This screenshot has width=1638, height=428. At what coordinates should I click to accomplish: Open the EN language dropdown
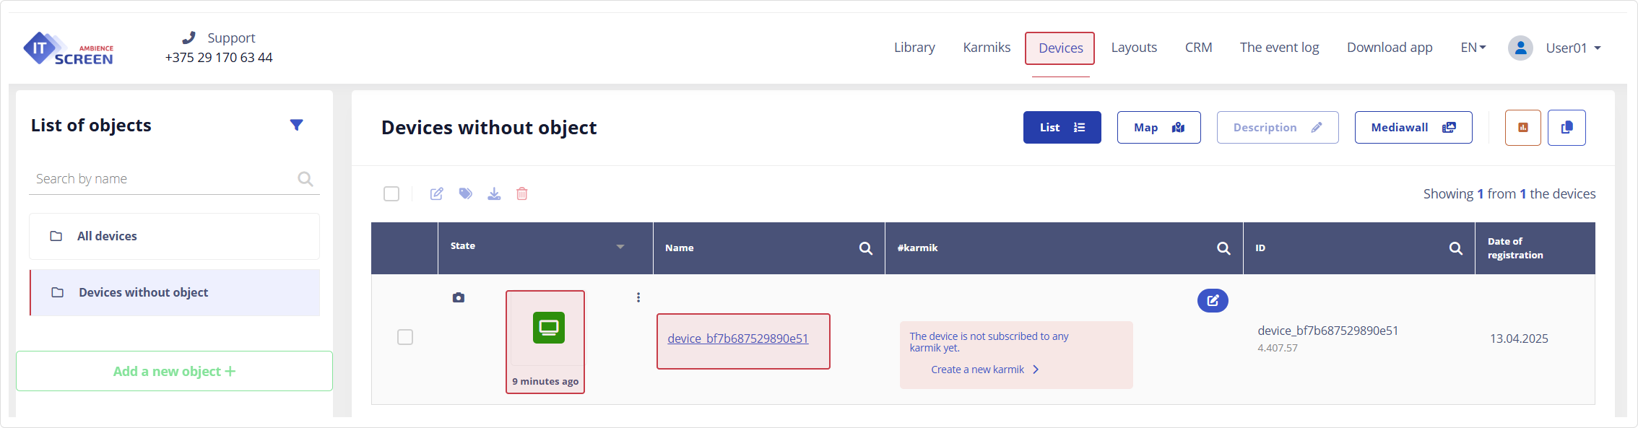1473,48
